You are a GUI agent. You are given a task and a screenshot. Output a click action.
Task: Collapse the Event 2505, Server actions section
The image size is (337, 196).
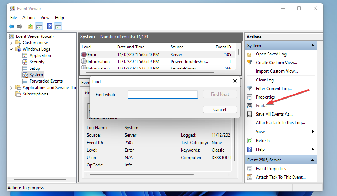click(x=312, y=160)
